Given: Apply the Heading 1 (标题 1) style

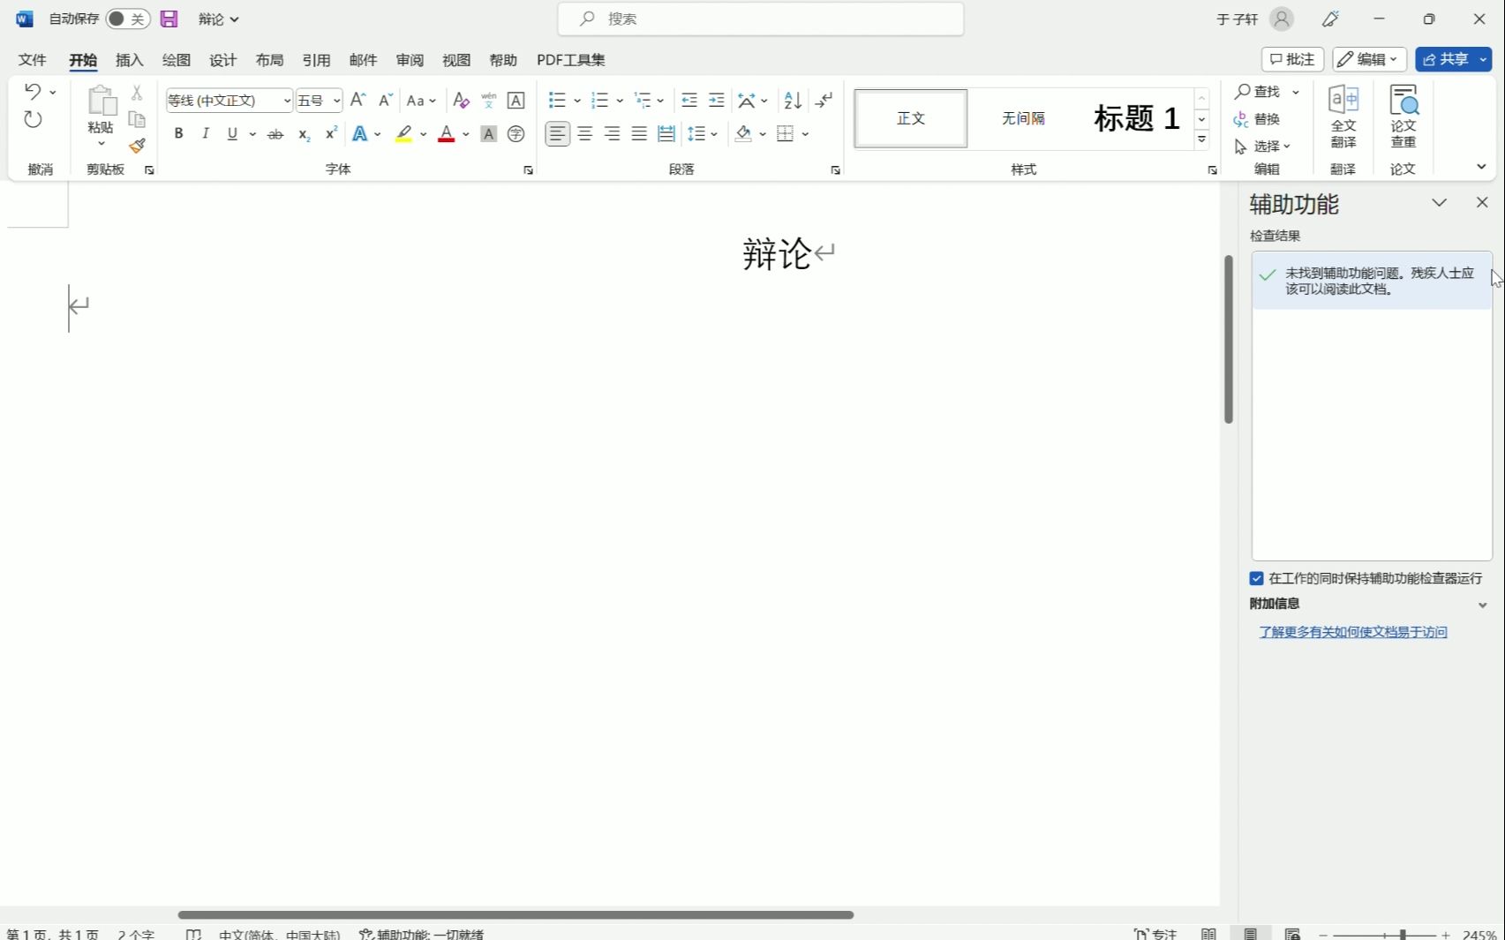Looking at the screenshot, I should click(1137, 118).
